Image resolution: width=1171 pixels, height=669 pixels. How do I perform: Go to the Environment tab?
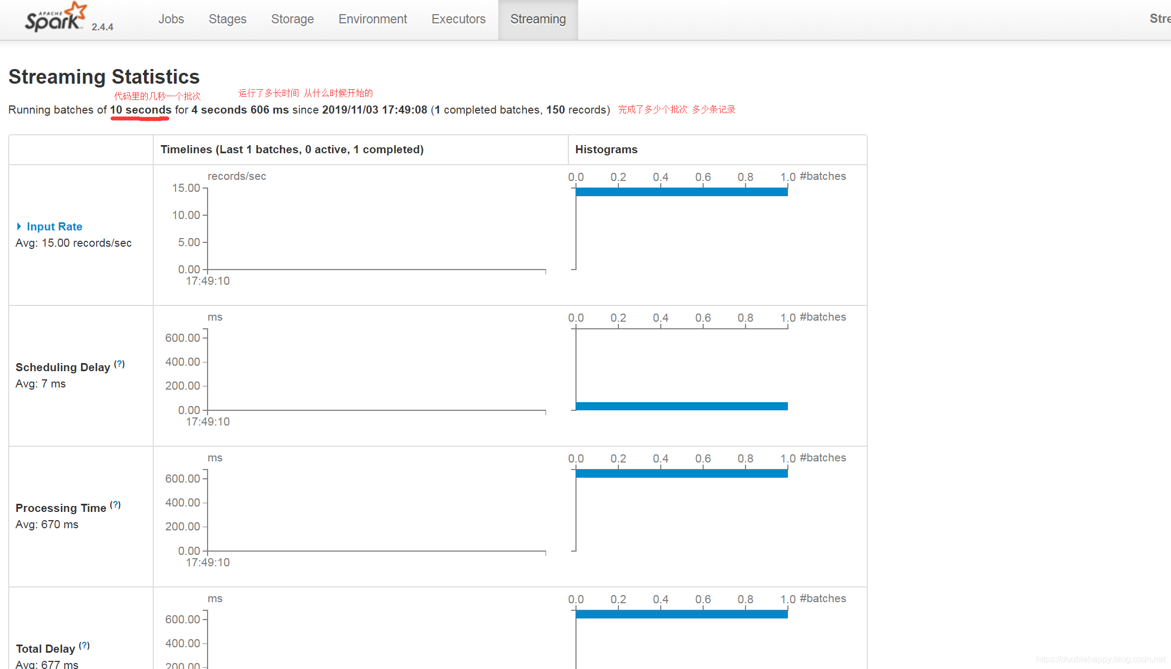372,19
